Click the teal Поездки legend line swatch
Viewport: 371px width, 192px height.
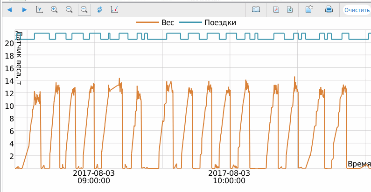pyautogui.click(x=191, y=22)
